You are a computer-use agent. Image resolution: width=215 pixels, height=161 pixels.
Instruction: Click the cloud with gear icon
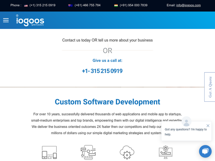pos(127,152)
